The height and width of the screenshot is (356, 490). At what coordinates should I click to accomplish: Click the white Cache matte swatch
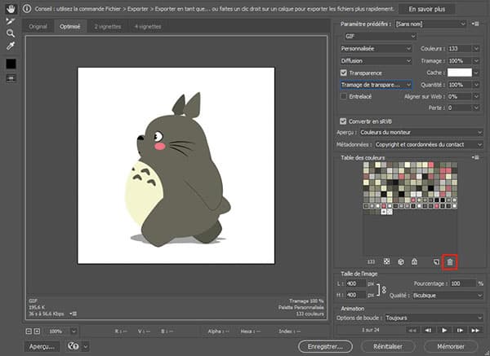459,73
